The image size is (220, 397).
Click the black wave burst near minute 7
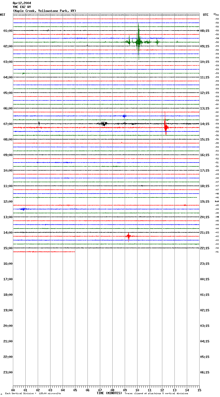(x=104, y=124)
